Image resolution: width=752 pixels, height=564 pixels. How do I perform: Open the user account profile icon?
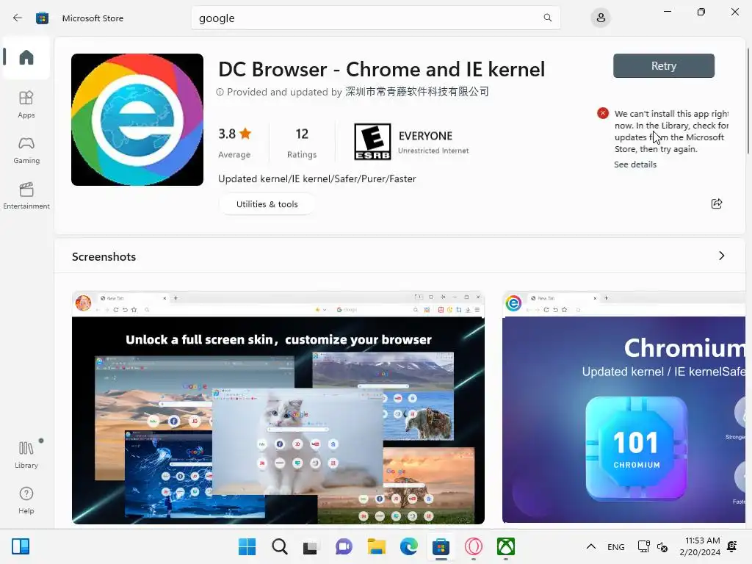[601, 18]
